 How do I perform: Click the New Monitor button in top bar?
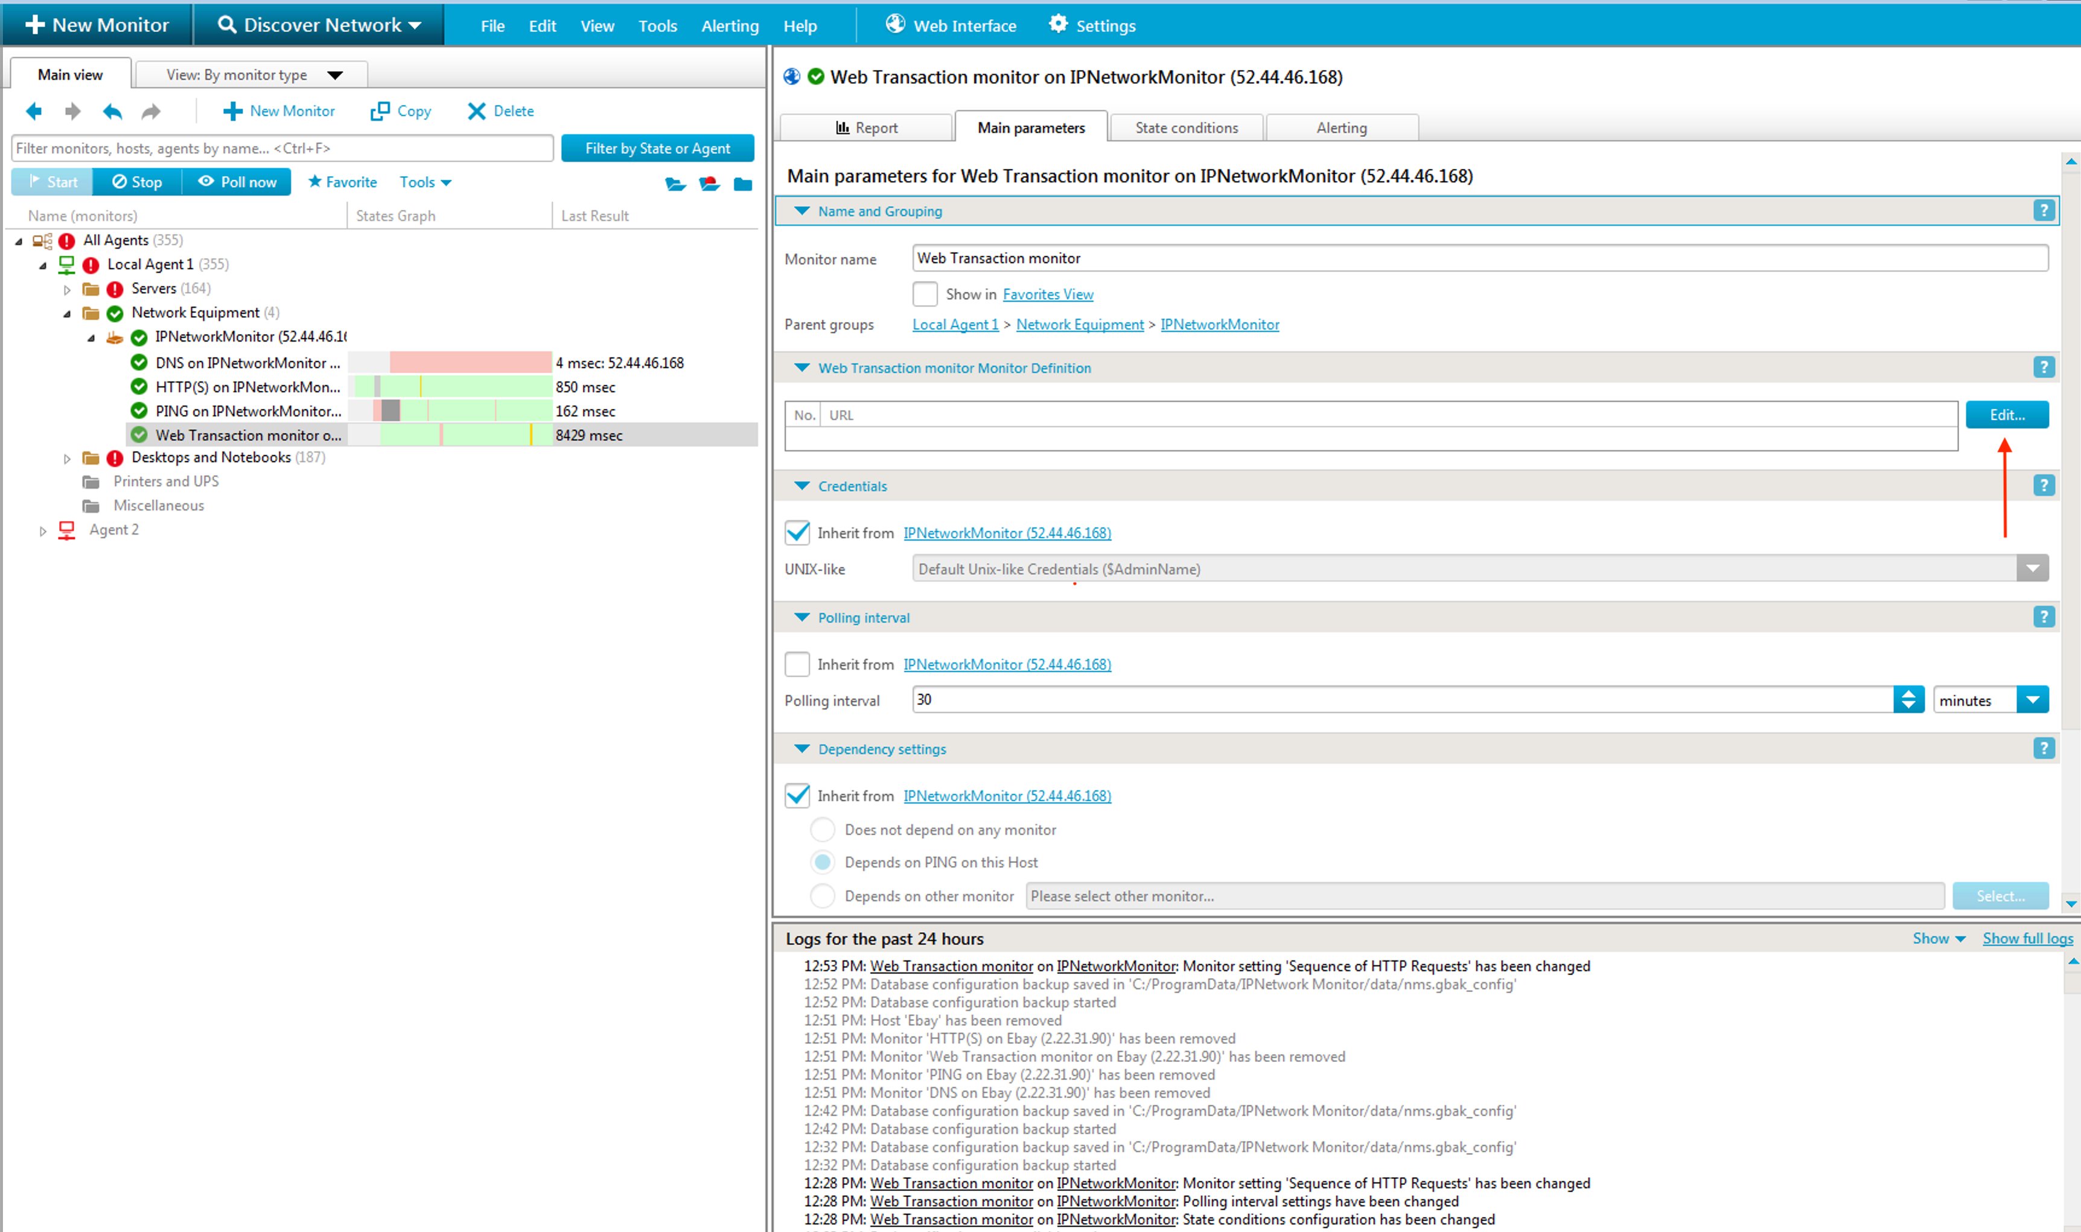click(x=97, y=25)
